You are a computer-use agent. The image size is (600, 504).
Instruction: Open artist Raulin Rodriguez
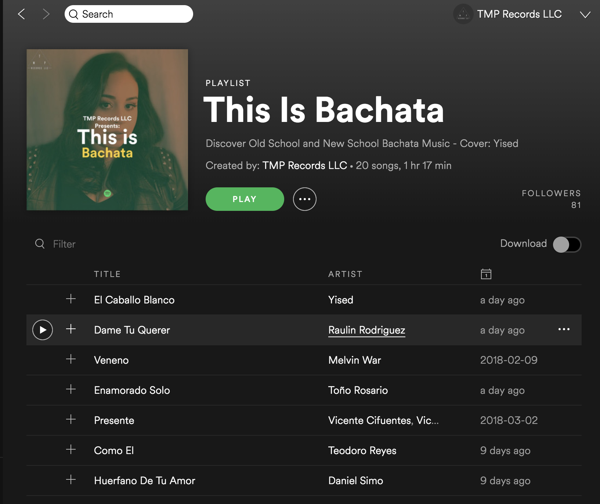367,330
